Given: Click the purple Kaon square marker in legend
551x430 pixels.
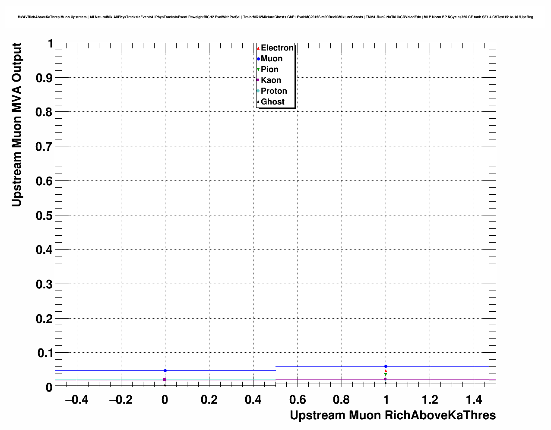Looking at the screenshot, I should click(x=258, y=80).
